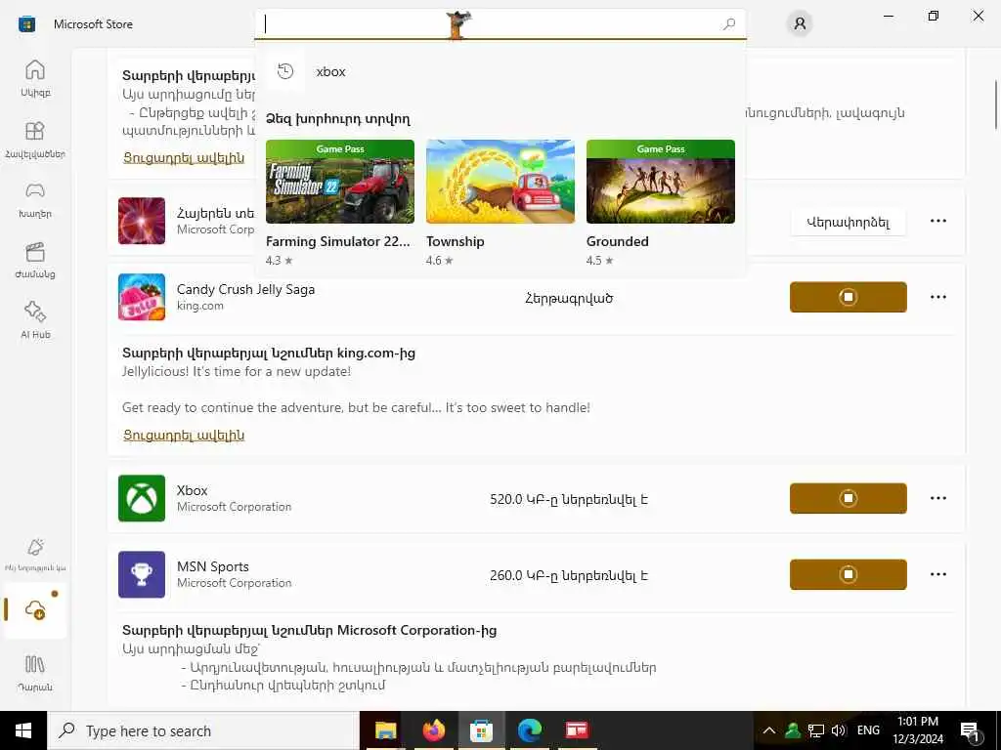The width and height of the screenshot is (1001, 750).
Task: Click Microsoft Store icon on the taskbar
Action: [481, 730]
